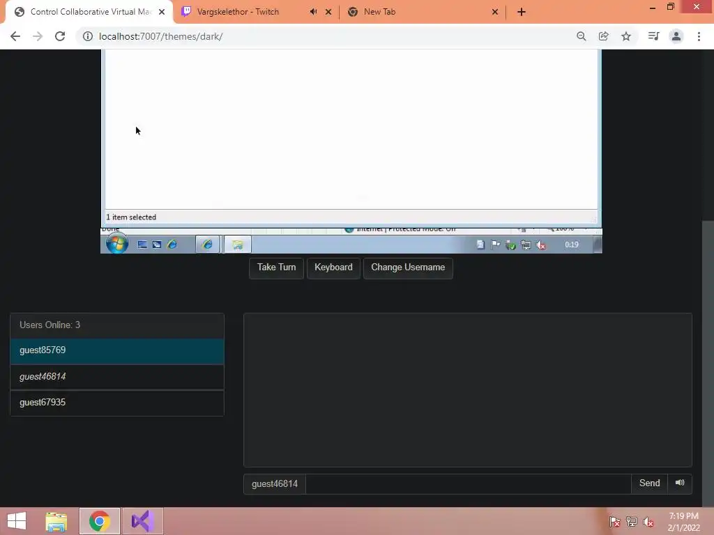Click VM Show Desktop quick launch icon
The height and width of the screenshot is (535, 714).
pyautogui.click(x=142, y=245)
